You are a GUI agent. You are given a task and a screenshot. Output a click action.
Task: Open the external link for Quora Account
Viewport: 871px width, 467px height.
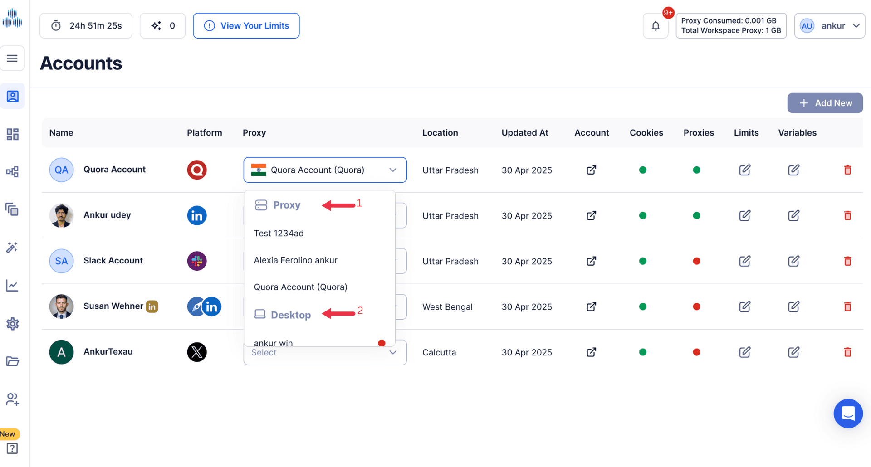tap(591, 170)
